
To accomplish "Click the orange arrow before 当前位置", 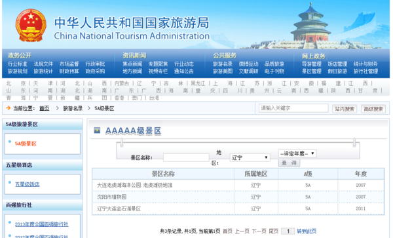I will click(x=9, y=108).
